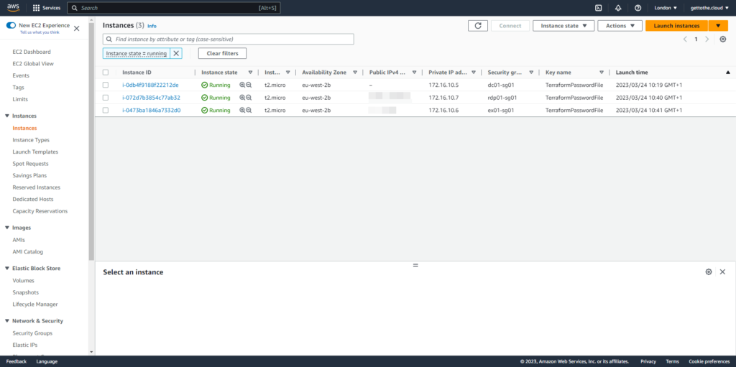
Task: Open the gettothe.cloud account menu
Action: pos(709,8)
